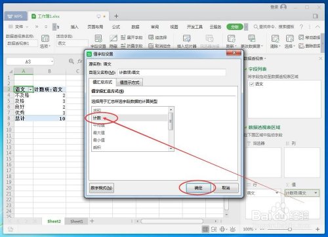Click the 数据透视表名称 input field
328x237 pixels.
click(x=22, y=43)
